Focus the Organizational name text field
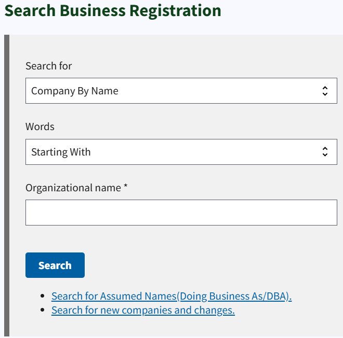The height and width of the screenshot is (338, 343). 181,213
